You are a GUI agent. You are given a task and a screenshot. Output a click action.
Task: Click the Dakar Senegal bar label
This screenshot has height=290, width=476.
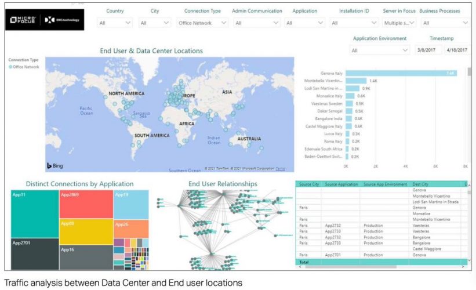pos(330,111)
